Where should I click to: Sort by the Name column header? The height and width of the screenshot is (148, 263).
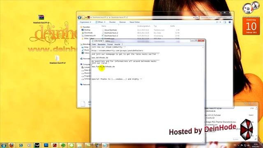click(x=104, y=26)
